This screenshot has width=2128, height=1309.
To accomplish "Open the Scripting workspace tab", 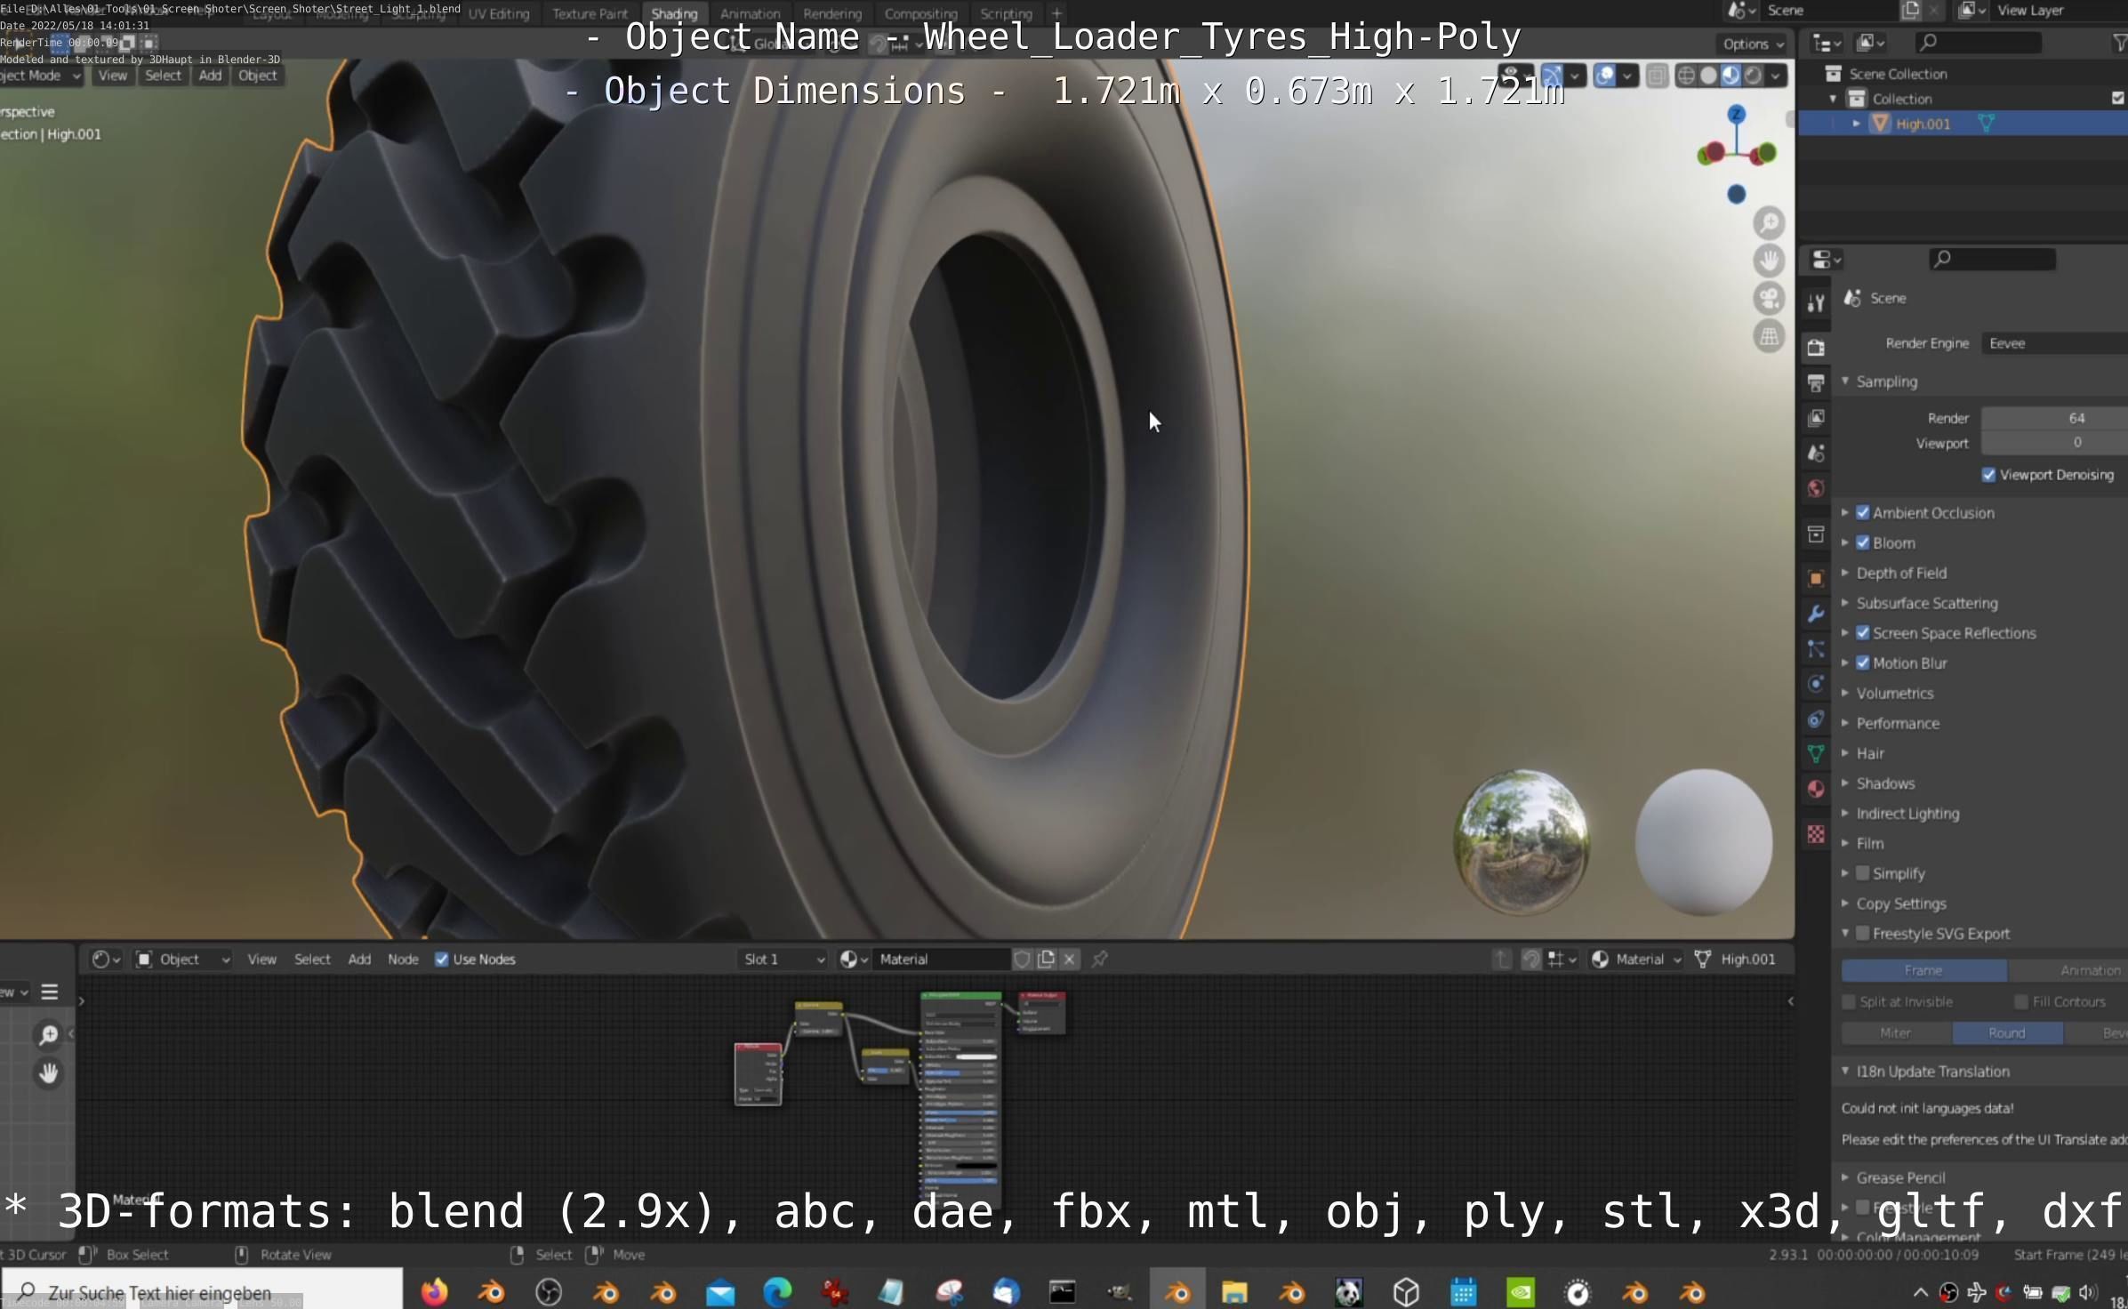I will click(1006, 13).
